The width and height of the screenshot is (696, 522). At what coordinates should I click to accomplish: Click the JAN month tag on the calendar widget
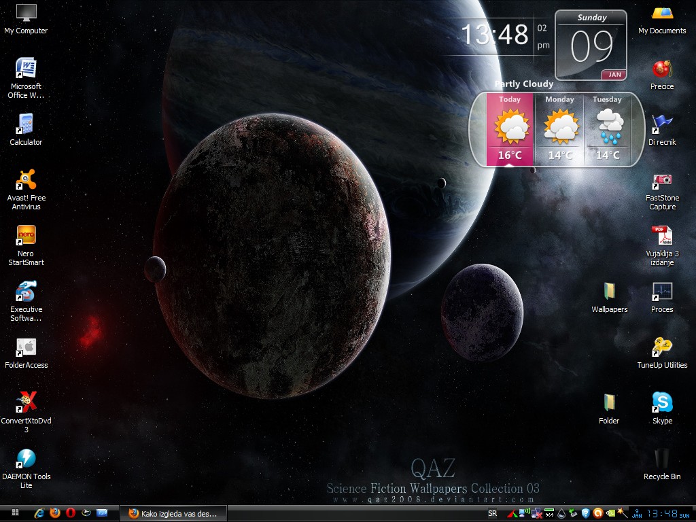click(614, 75)
